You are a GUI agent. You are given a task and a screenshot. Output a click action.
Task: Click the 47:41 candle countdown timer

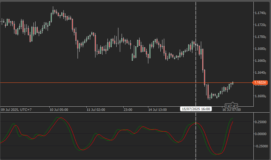(x=232, y=106)
